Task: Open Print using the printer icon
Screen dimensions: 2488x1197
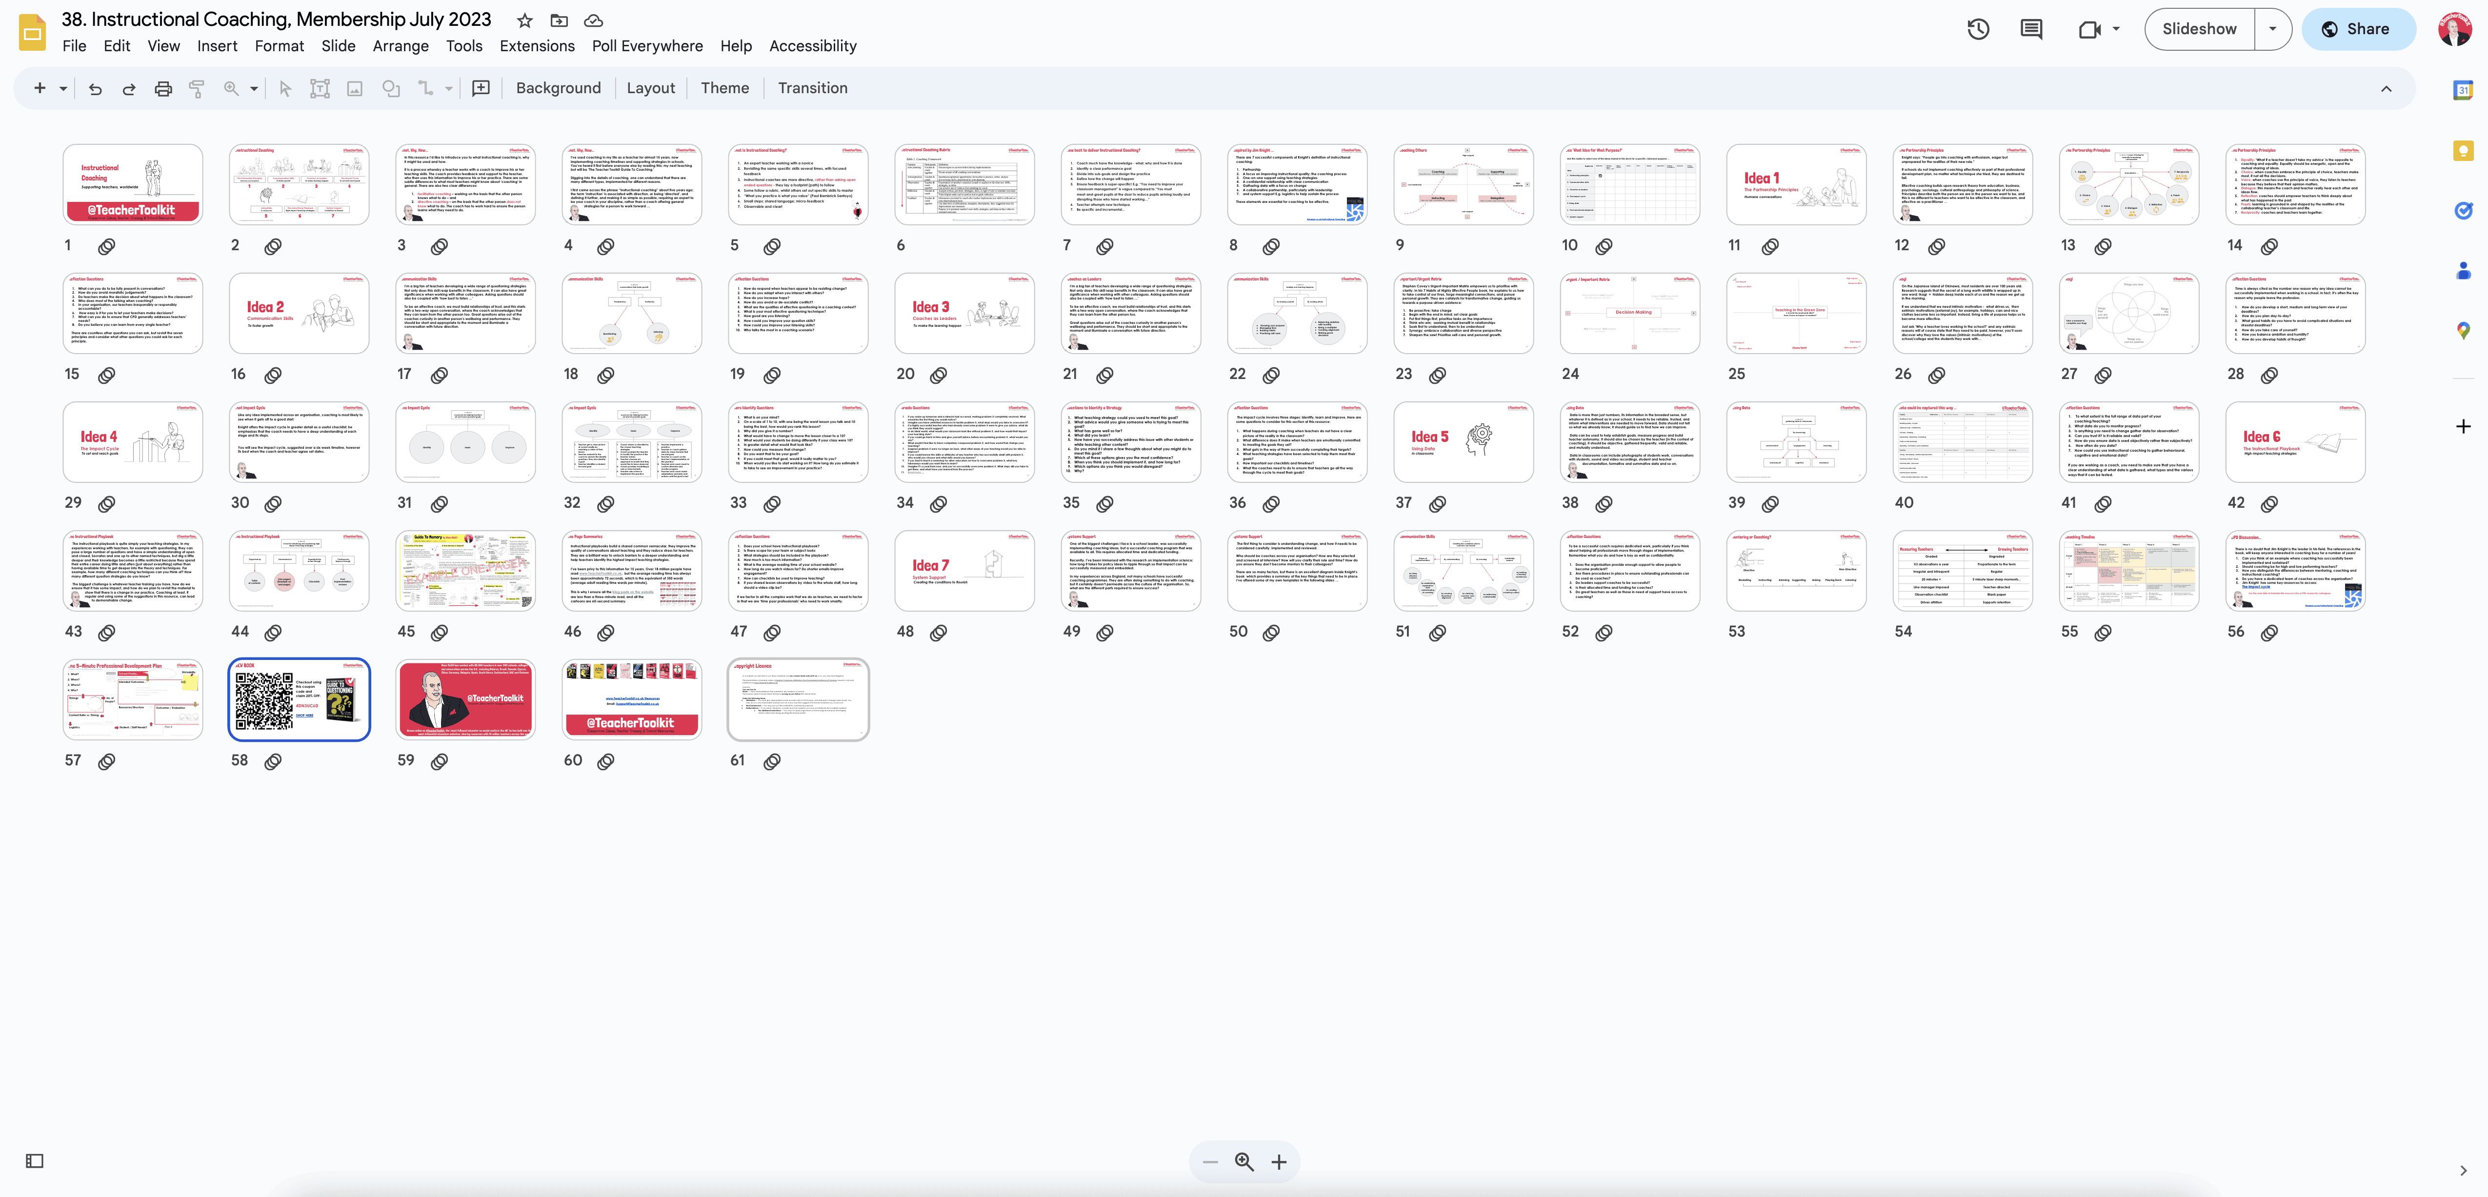Action: 162,88
